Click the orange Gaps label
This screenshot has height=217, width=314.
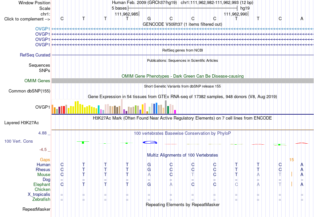[x=45, y=160]
